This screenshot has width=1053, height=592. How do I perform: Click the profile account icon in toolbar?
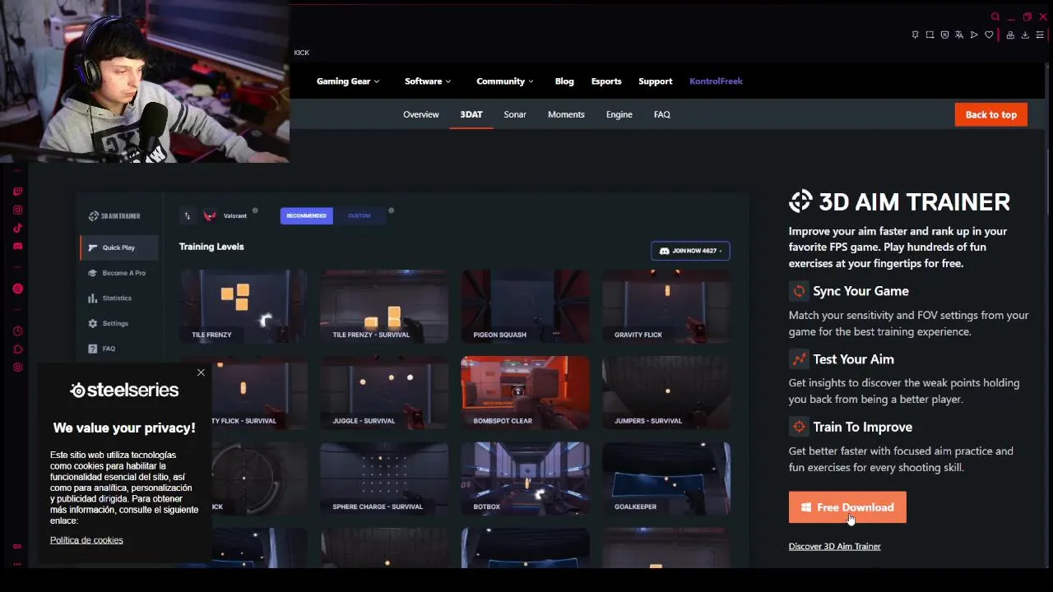pyautogui.click(x=1010, y=35)
